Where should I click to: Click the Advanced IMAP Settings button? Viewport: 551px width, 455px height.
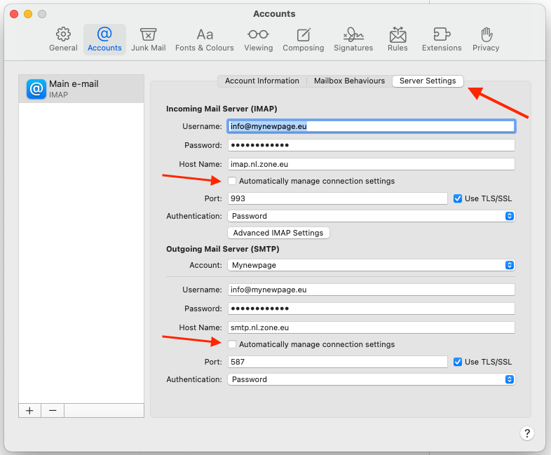(278, 233)
